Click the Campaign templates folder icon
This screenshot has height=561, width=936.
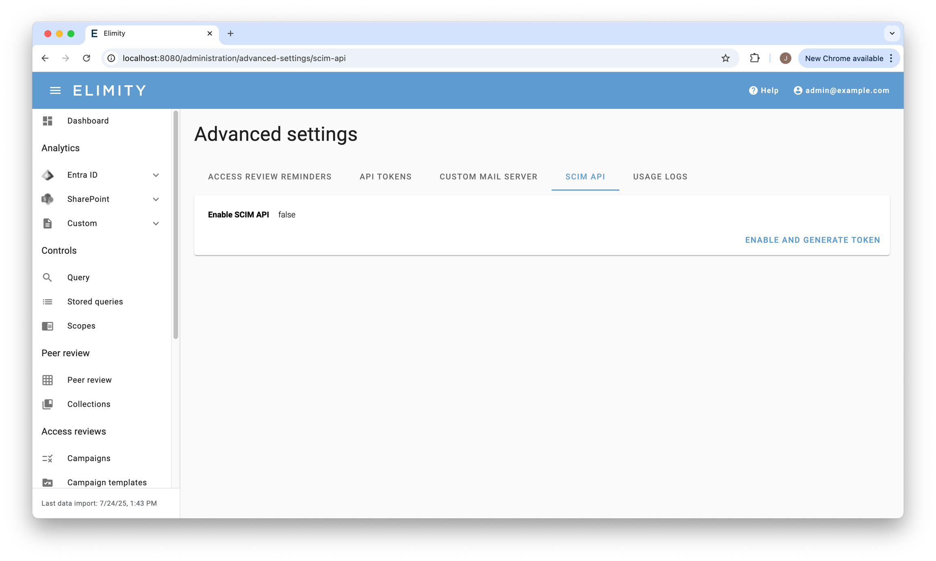tap(48, 482)
